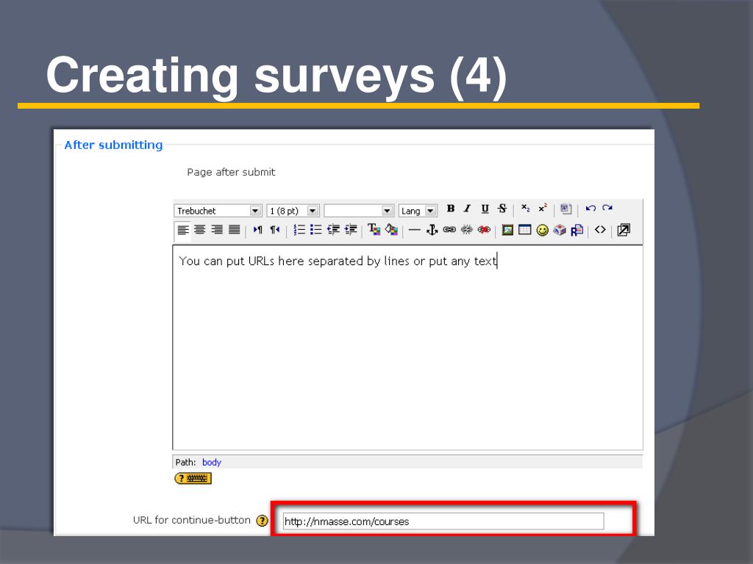Insert a numbered list
Screen dimensions: 753x564
point(299,230)
